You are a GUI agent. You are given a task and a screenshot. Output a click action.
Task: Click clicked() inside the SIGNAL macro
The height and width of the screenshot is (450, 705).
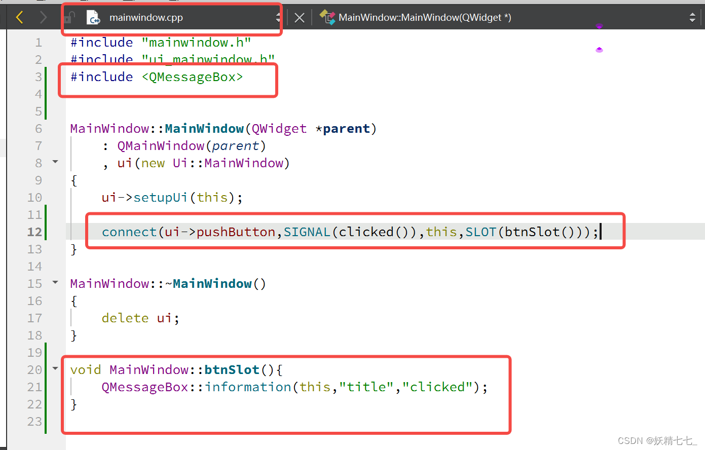pyautogui.click(x=374, y=232)
